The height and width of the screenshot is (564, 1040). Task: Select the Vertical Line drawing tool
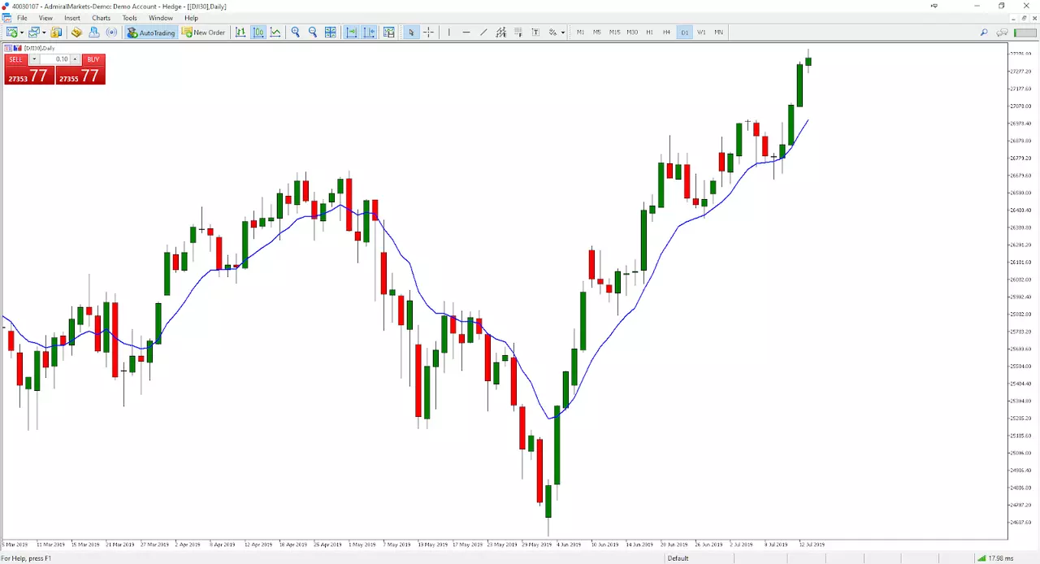click(x=448, y=33)
